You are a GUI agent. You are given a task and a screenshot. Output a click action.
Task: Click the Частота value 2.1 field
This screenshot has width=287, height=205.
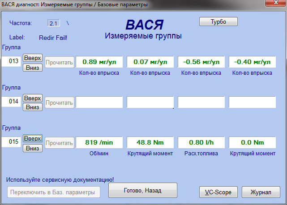[54, 23]
